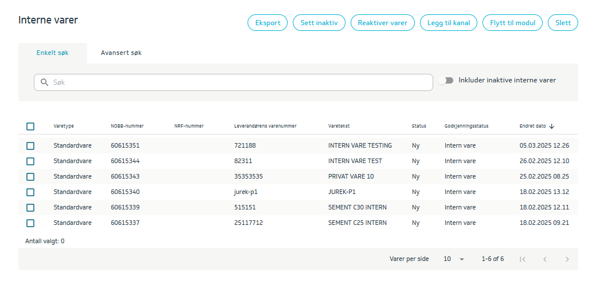Screen dimensions: 616x281
Task: Tick checkbox for SEMENT C30 INTERN row
Action: [30, 208]
